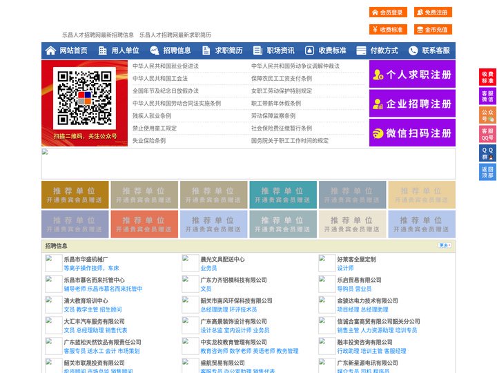Open 全国年节及纪念日放假办法 link

(166, 90)
